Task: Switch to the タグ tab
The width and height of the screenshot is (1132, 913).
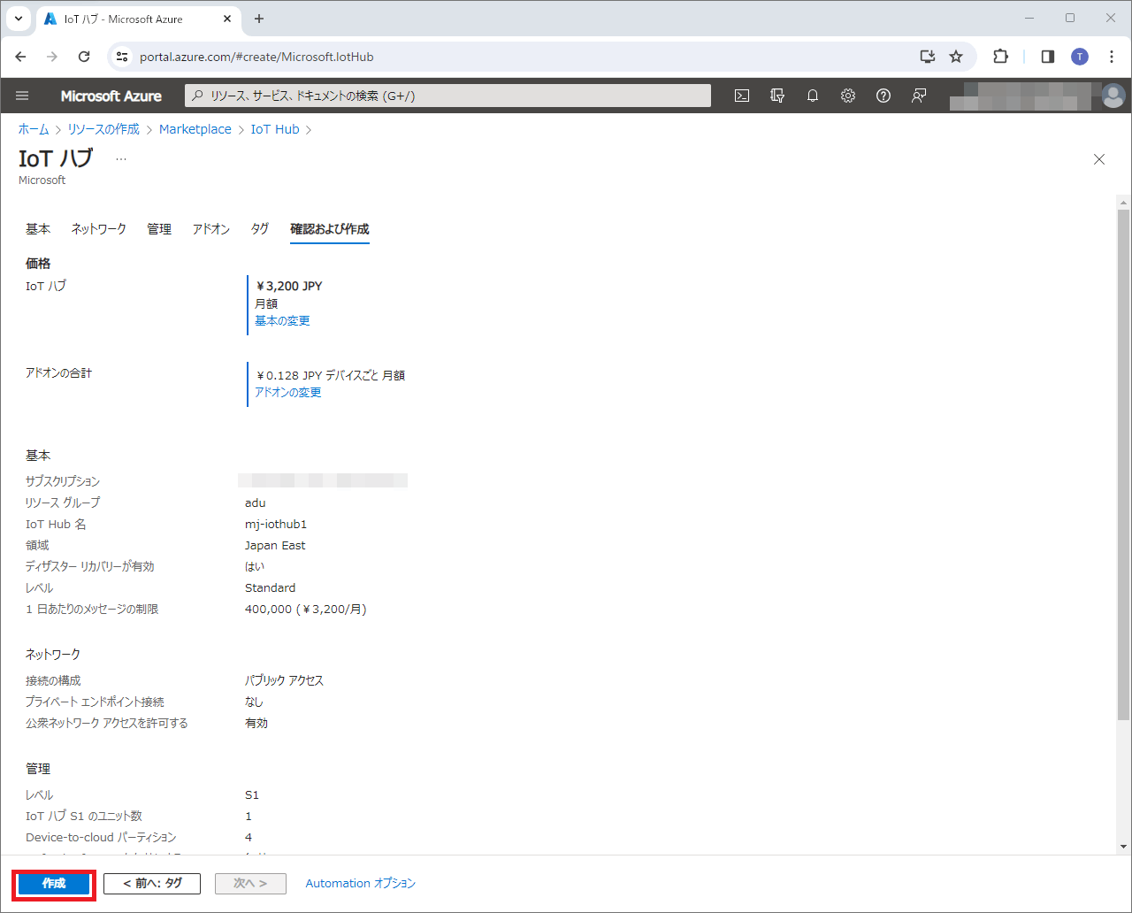Action: coord(260,229)
